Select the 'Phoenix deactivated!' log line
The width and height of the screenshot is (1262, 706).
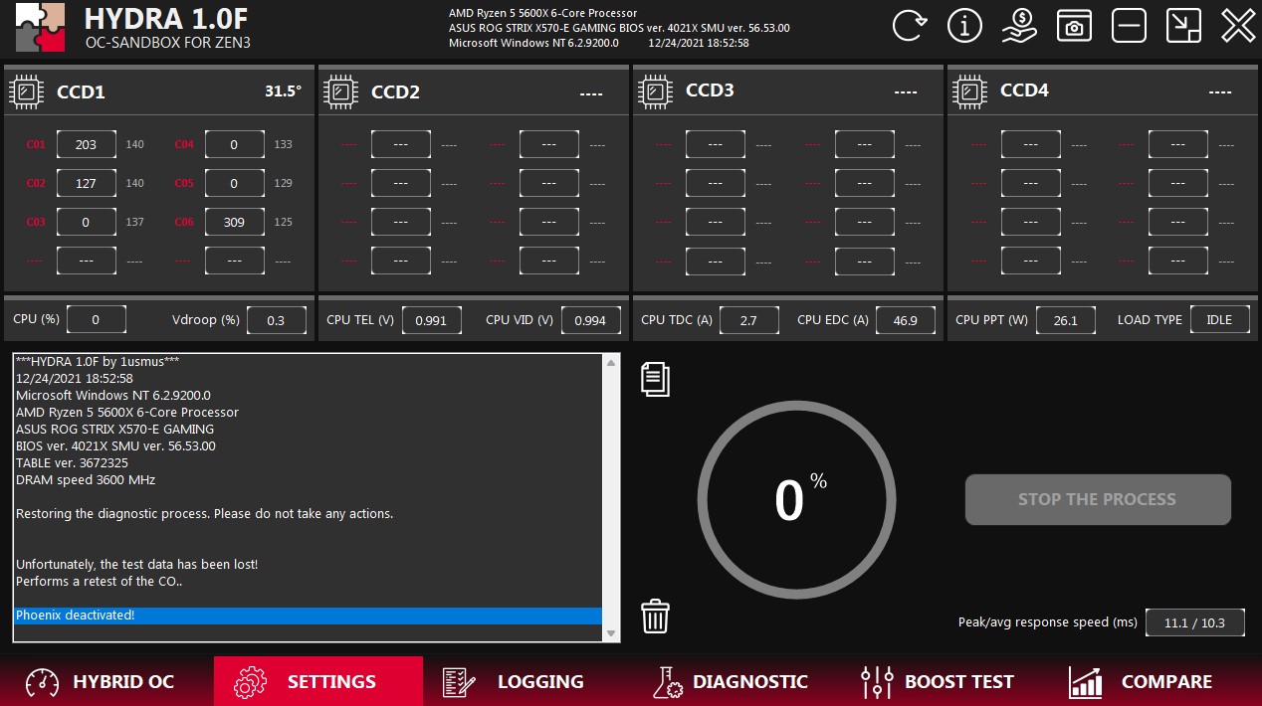[309, 616]
